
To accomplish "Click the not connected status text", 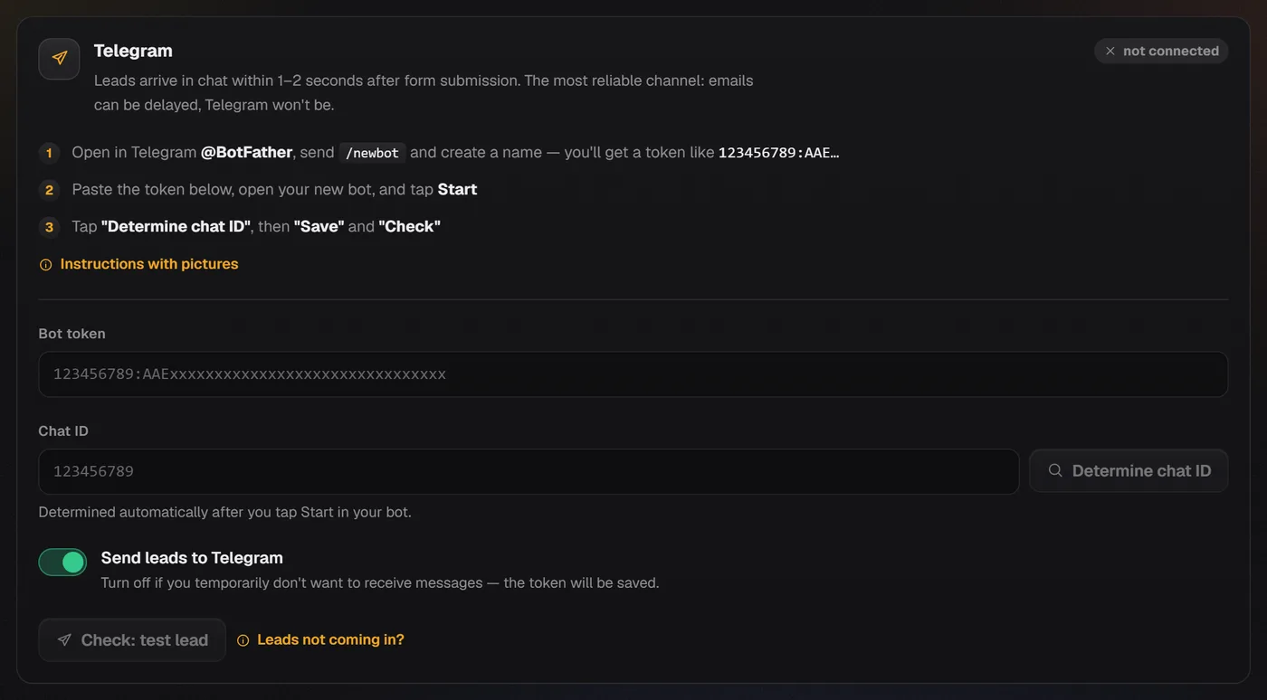I will click(1170, 52).
